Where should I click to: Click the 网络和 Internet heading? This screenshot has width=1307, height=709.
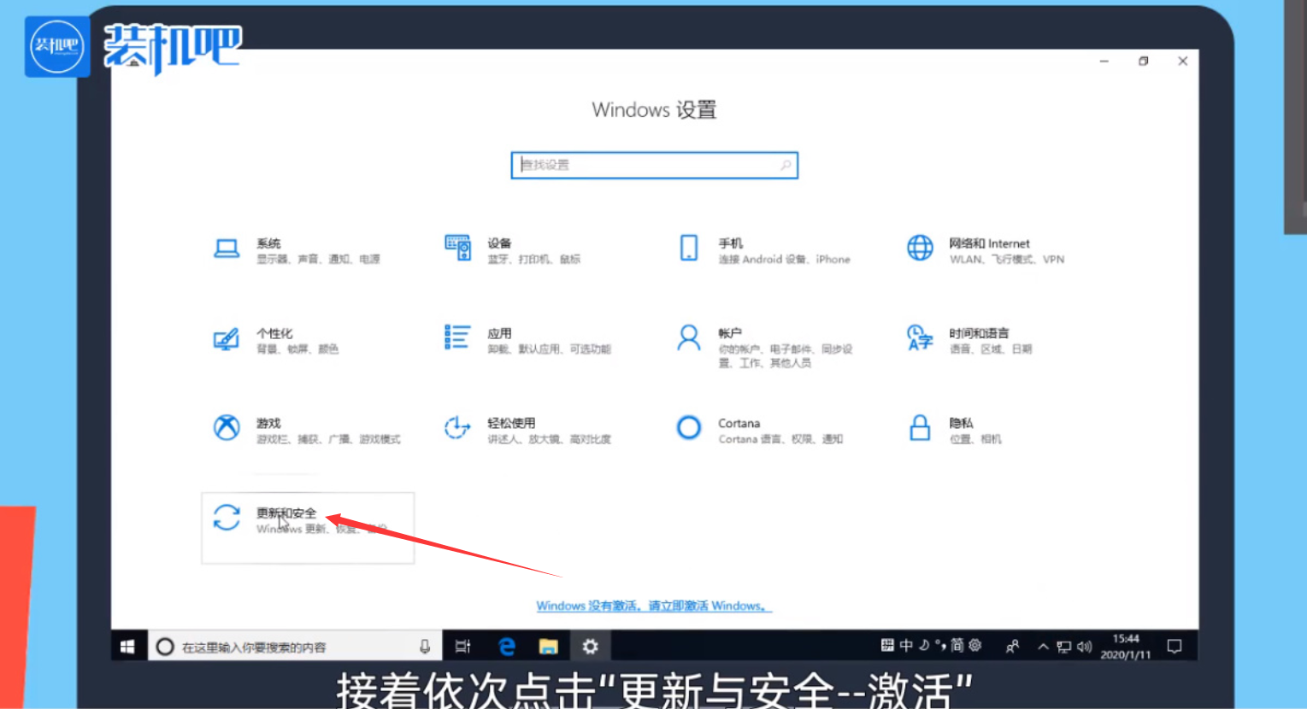pyautogui.click(x=989, y=243)
